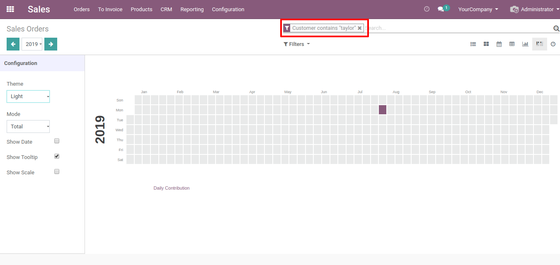Viewport: 560px width, 265px height.
Task: Switch to bar graph view
Action: tap(525, 44)
